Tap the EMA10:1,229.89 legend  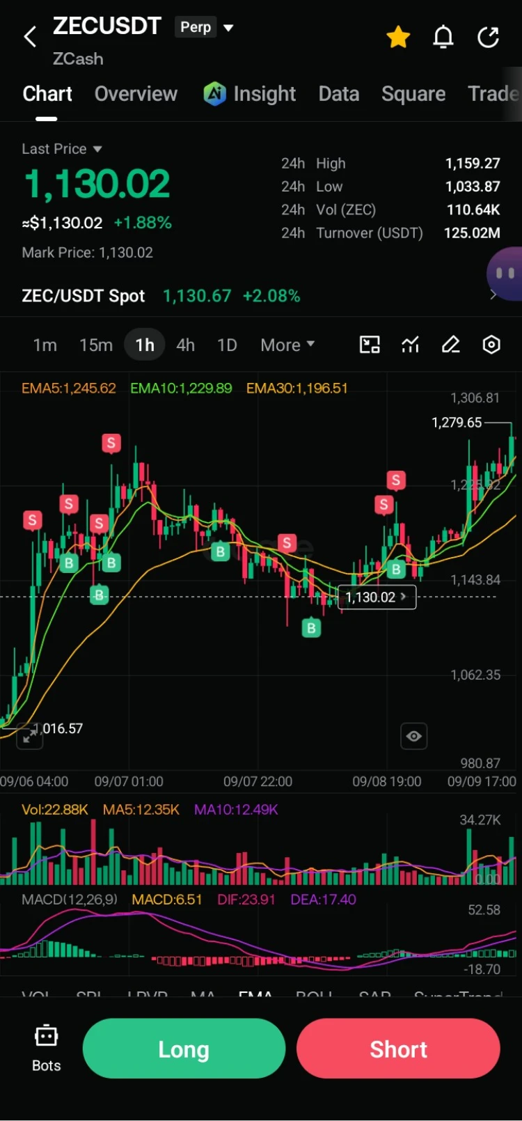(181, 388)
